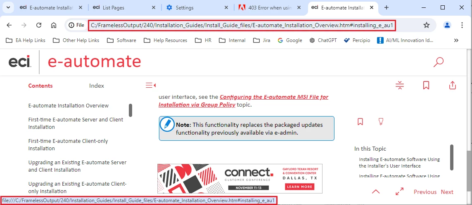Screen dimensions: 472x205
Task: Open the Chrome three-dot menu
Action: 462,25
